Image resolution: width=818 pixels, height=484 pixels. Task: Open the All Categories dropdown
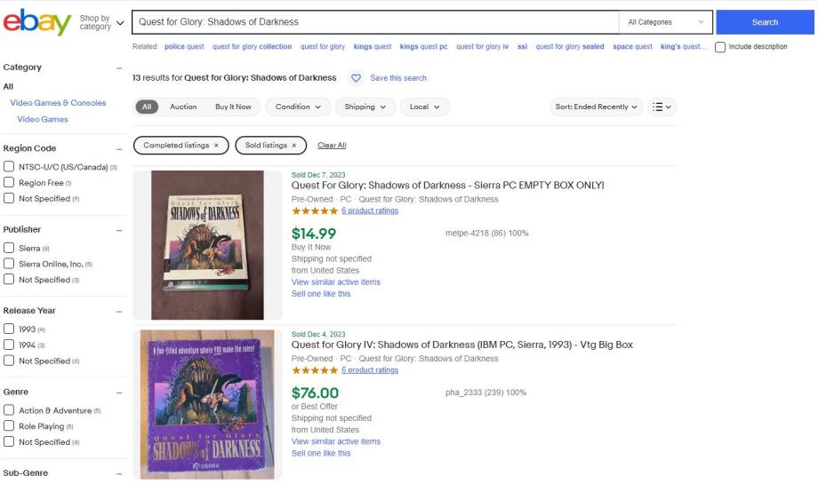click(x=665, y=22)
